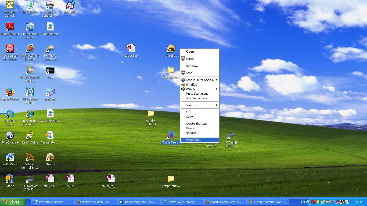This screenshot has height=206, width=367.
Task: Open the Microsoft Outlook desktop icon
Action: point(10,5)
